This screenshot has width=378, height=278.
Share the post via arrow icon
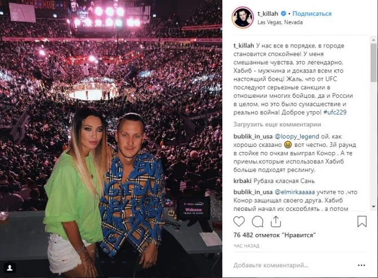point(275,221)
